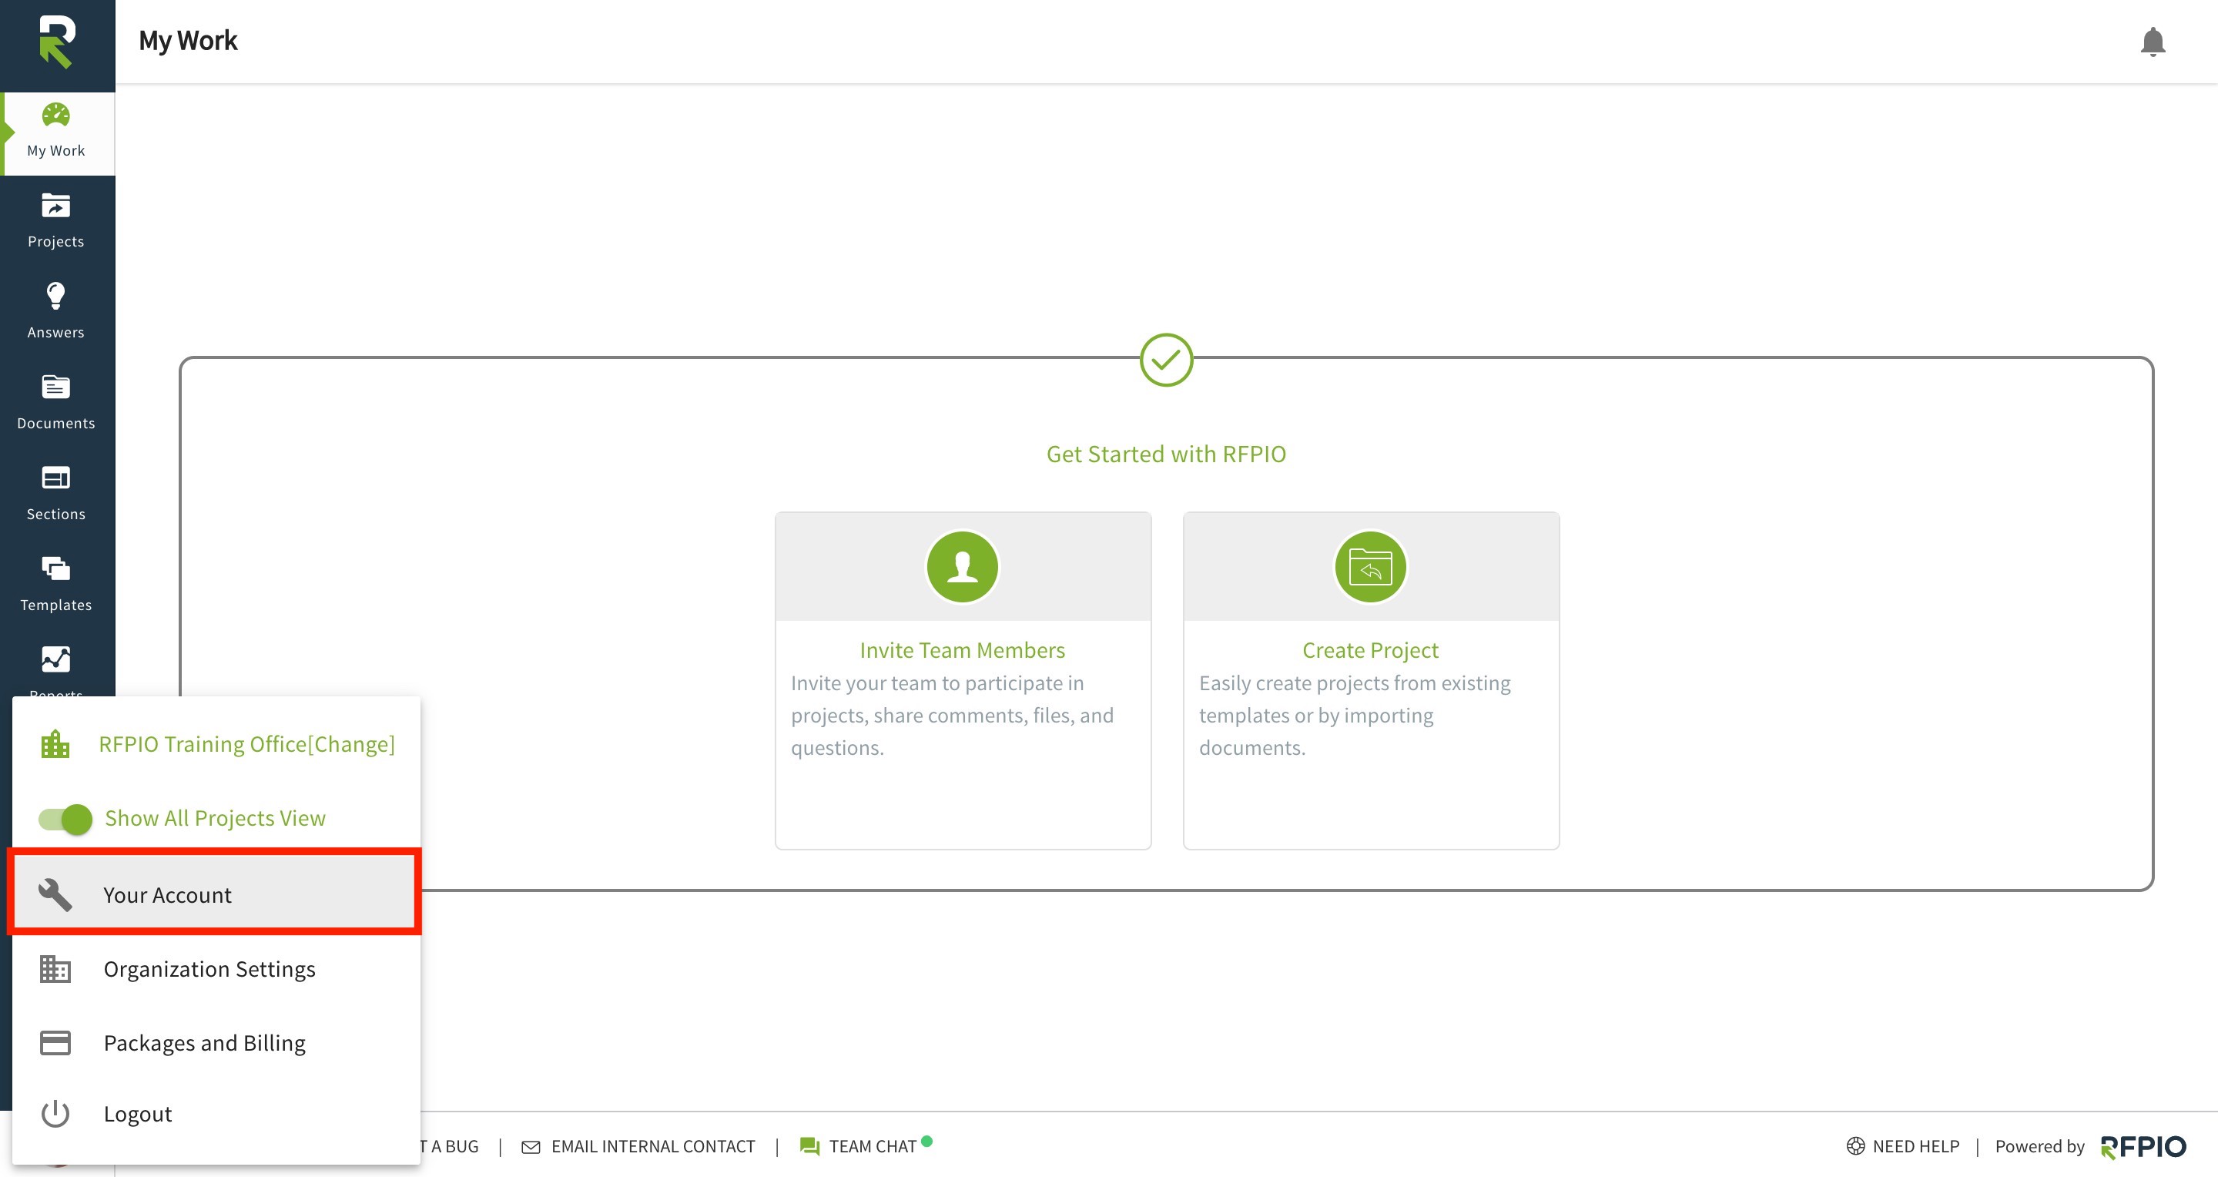The image size is (2218, 1177).
Task: Click the envelope icon for email contact
Action: [531, 1147]
